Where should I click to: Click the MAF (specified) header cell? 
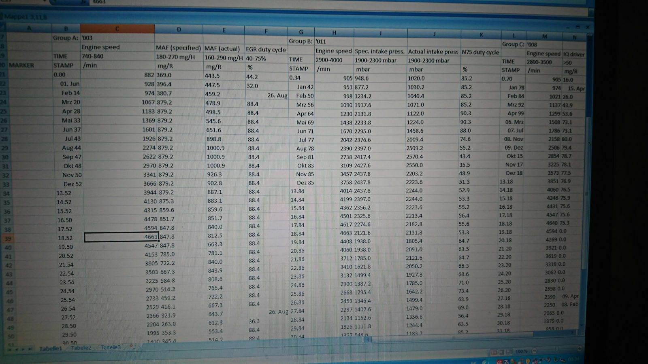[178, 48]
